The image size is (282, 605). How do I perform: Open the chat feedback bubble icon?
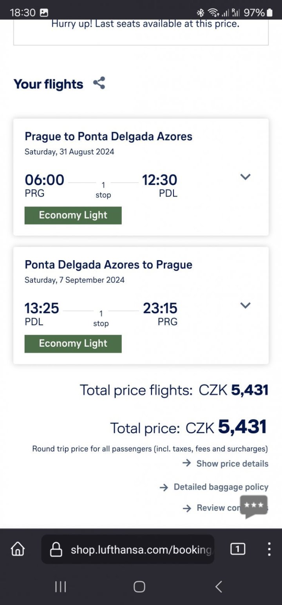(x=254, y=506)
